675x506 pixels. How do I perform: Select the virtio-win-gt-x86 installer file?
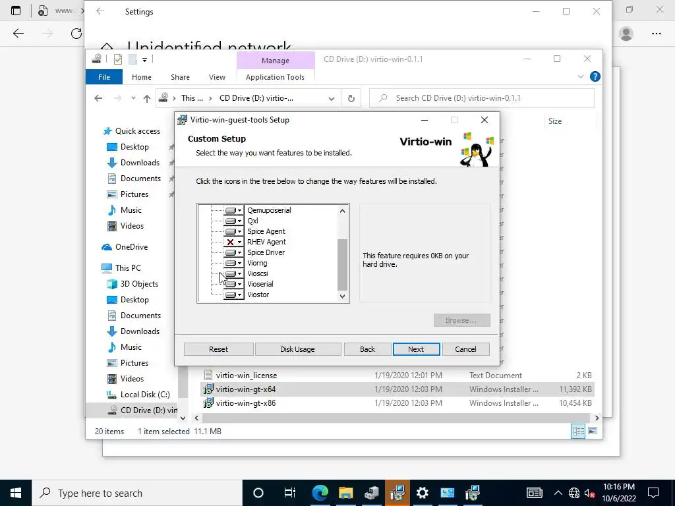tap(246, 403)
